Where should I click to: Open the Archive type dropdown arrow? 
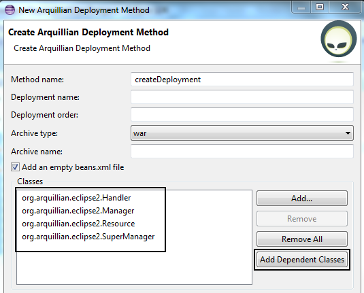348,133
